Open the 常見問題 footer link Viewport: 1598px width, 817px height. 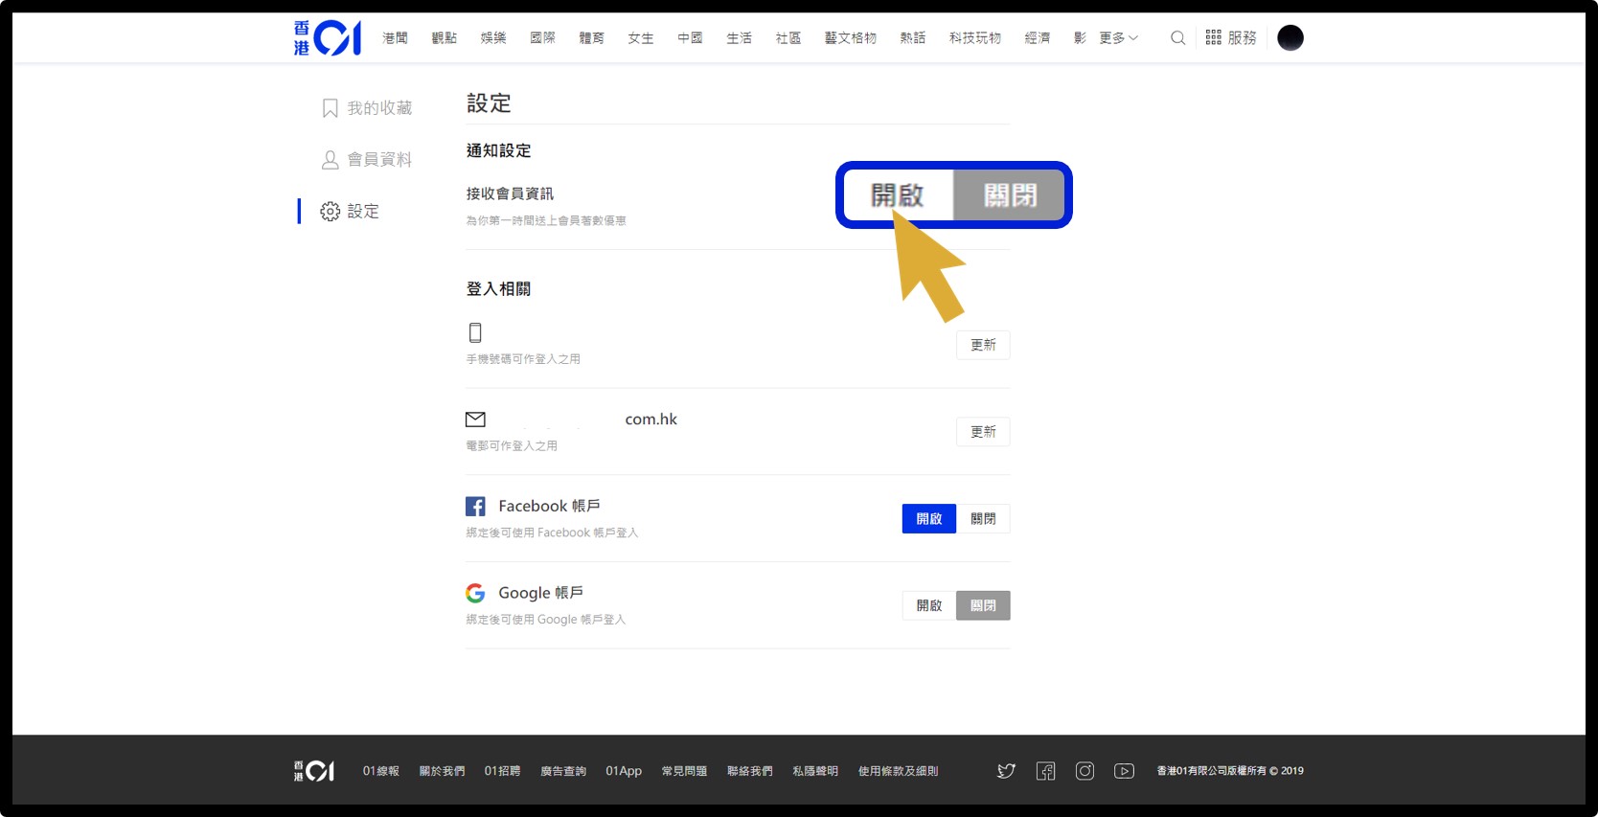(x=684, y=771)
